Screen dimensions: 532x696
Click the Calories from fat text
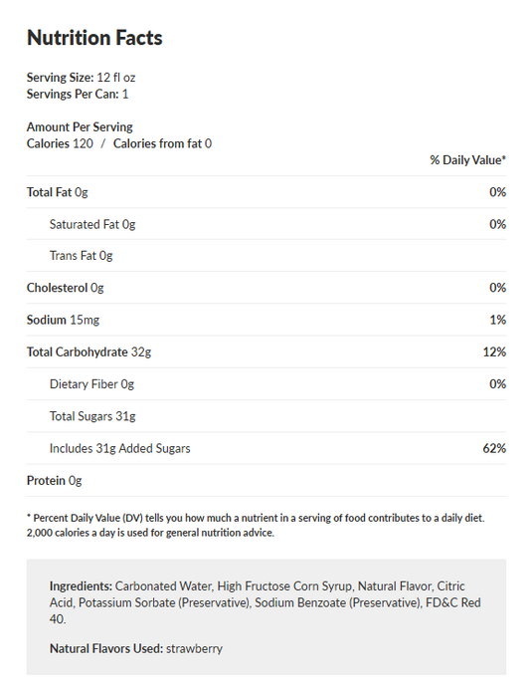(x=162, y=143)
